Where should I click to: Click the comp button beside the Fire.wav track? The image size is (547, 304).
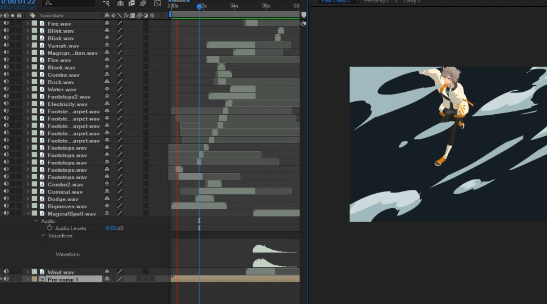click(303, 24)
